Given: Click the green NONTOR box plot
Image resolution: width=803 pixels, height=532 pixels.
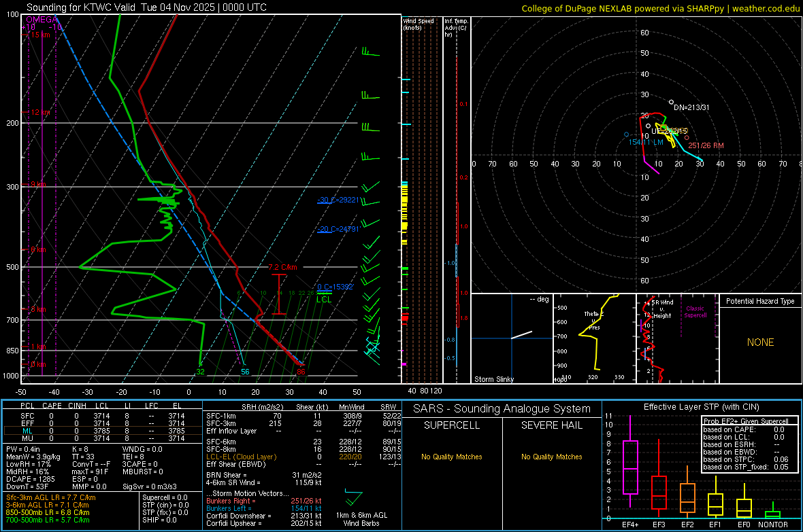Looking at the screenshot, I should point(773,511).
